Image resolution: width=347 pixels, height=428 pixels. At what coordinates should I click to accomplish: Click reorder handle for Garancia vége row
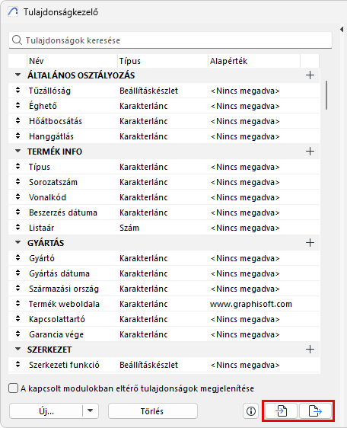tap(18, 334)
